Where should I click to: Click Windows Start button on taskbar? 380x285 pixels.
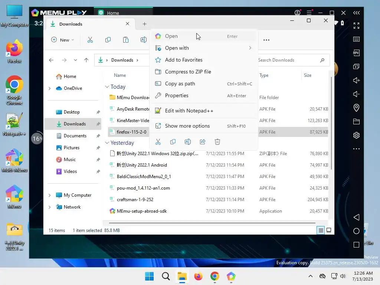coord(149,276)
